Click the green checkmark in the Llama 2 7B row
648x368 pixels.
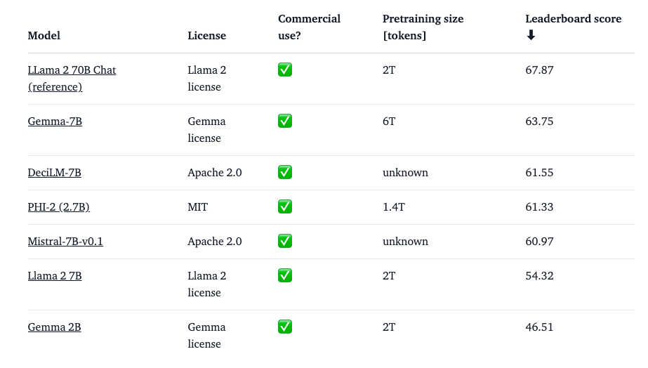[x=285, y=275]
